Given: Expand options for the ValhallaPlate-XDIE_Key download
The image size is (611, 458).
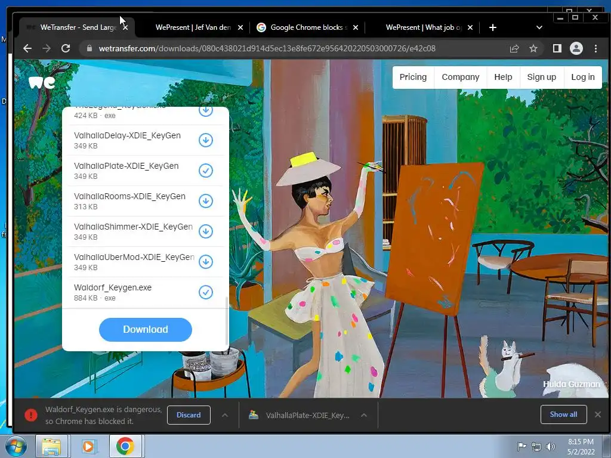Looking at the screenshot, I should 364,415.
